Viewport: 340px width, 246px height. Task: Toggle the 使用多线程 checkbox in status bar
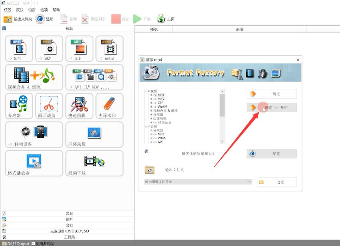[33, 244]
